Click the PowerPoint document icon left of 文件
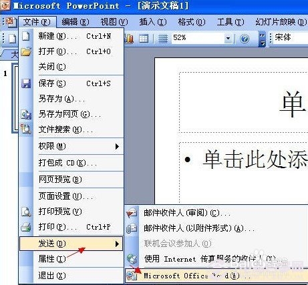 [x=11, y=22]
